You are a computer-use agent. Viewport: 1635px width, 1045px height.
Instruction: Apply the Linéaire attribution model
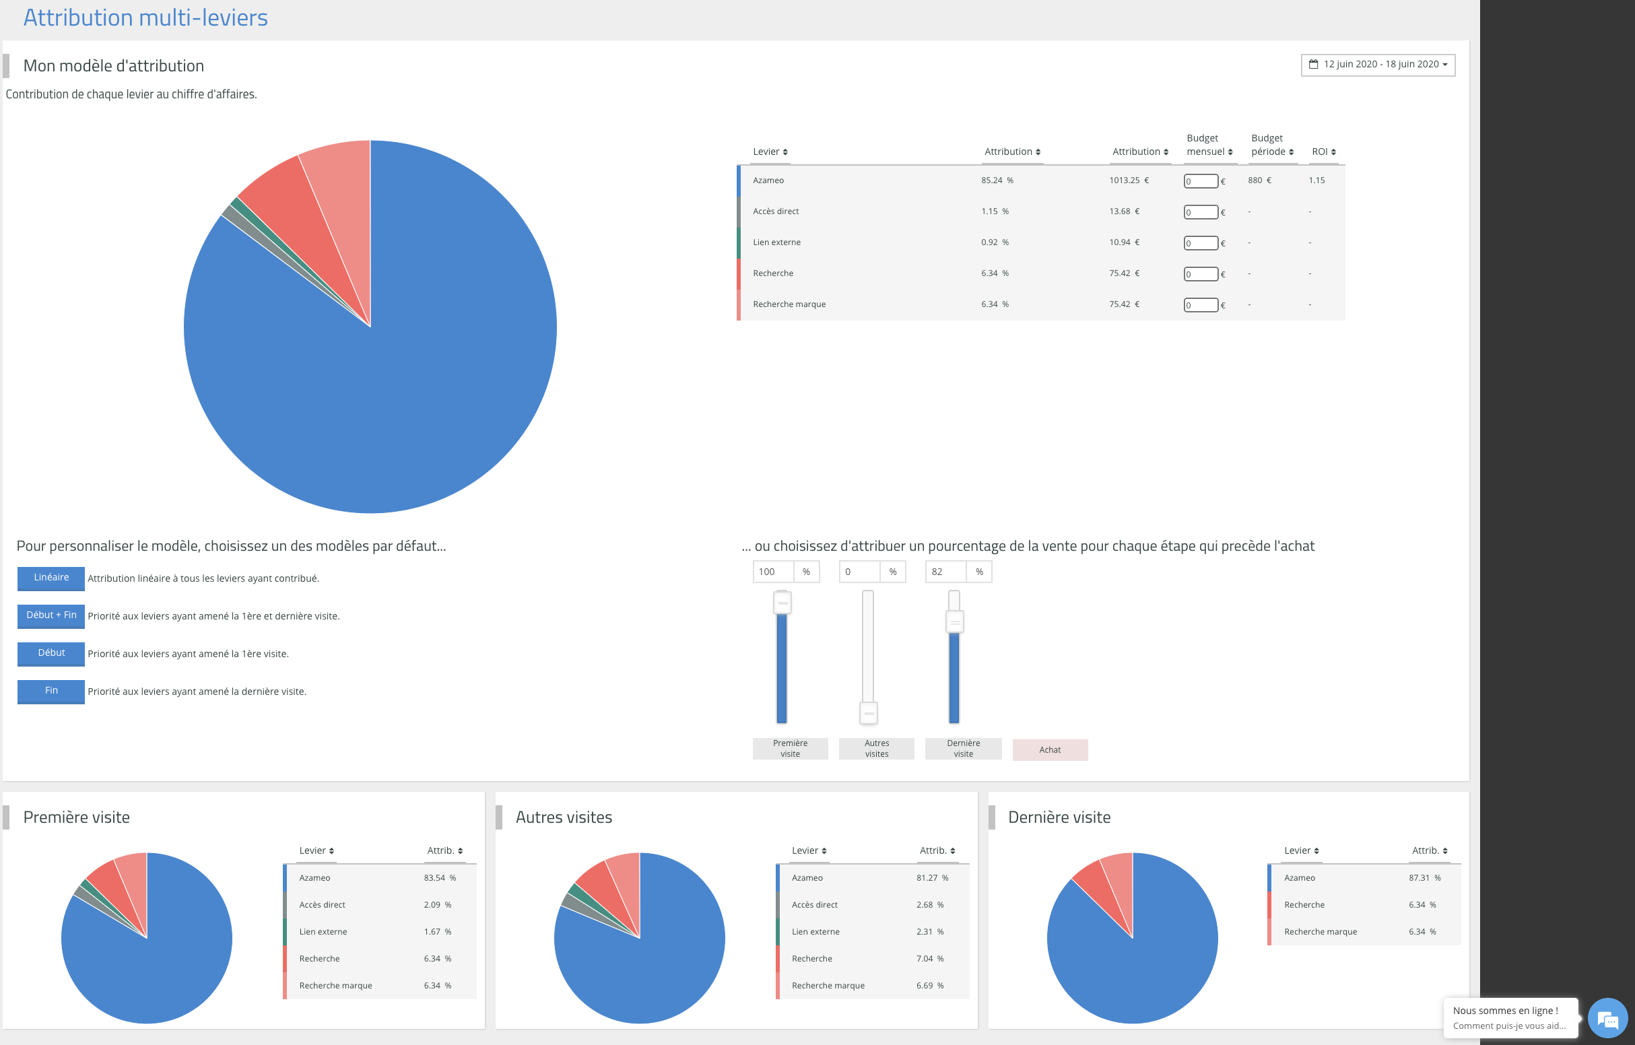[x=51, y=578]
